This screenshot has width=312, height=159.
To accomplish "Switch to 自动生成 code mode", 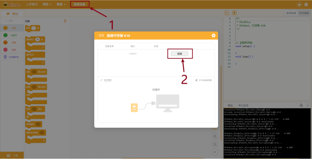I will 291,13.
